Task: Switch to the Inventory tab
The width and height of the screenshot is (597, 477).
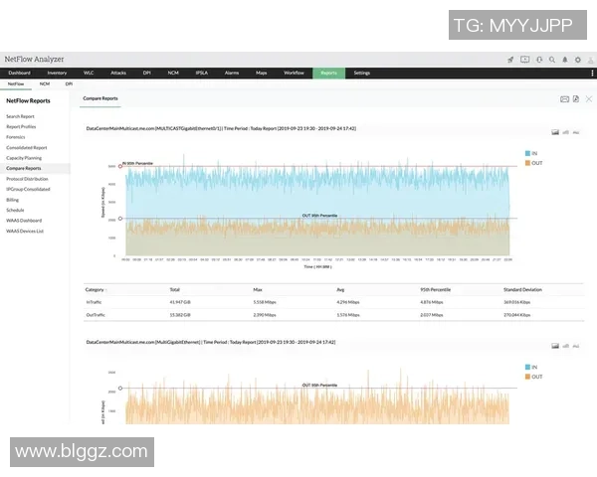Action: coord(57,74)
